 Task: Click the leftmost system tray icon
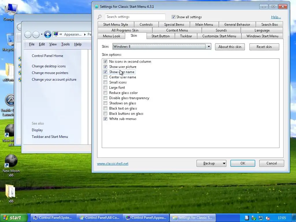[247, 218]
